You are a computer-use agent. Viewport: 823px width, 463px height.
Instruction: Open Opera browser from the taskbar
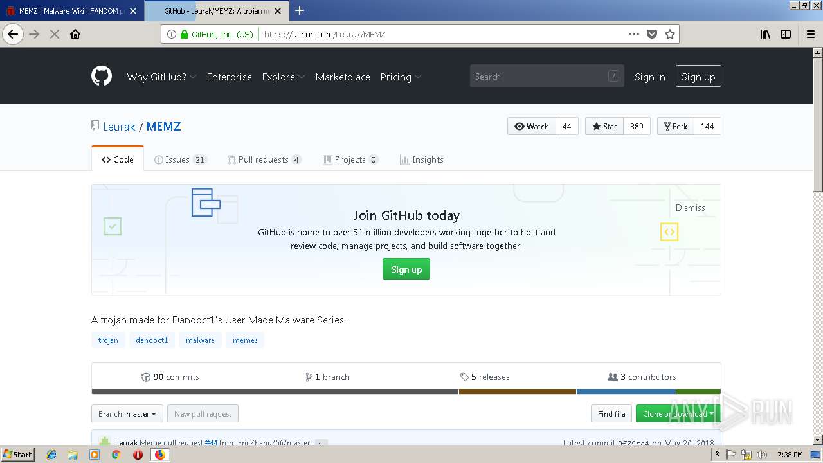pos(138,455)
